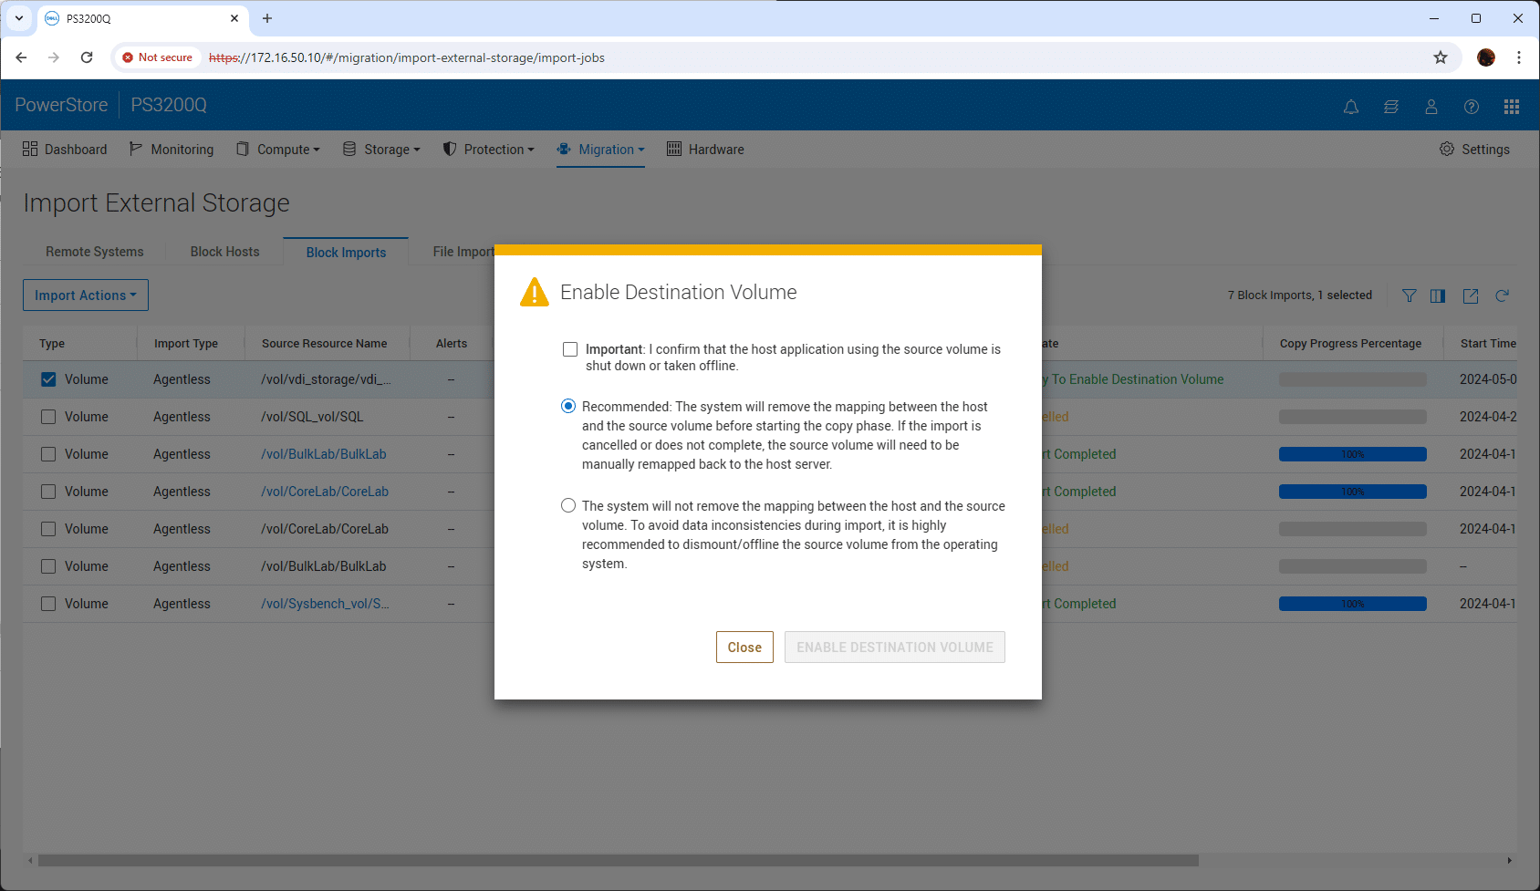Click the browser reload icon
The height and width of the screenshot is (891, 1540).
(87, 57)
